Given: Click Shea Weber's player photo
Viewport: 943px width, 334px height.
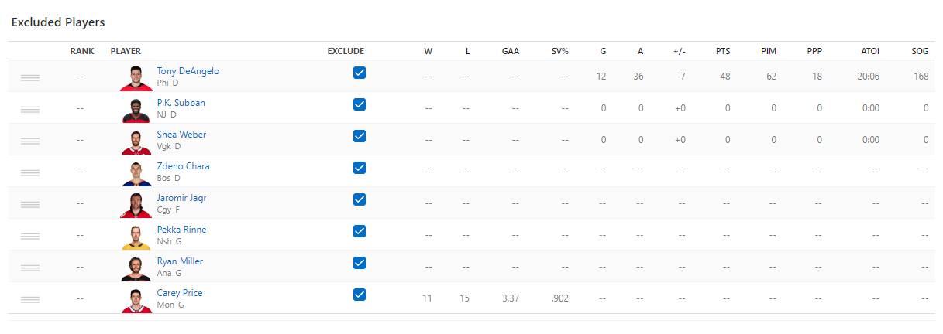Looking at the screenshot, I should tap(136, 141).
